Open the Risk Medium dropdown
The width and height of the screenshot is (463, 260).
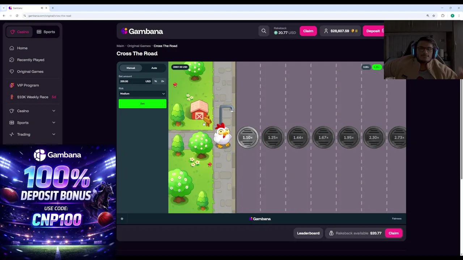143,94
